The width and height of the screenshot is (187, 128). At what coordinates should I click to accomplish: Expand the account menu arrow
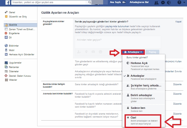[x=184, y=2]
